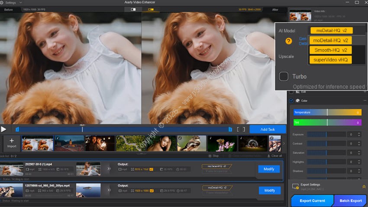
Task: Click the Import plus icon
Action: (x=12, y=141)
